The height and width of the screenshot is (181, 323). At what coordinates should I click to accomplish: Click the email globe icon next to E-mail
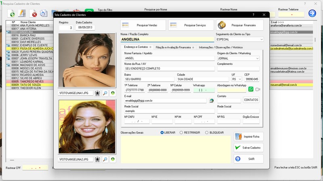click(x=211, y=101)
